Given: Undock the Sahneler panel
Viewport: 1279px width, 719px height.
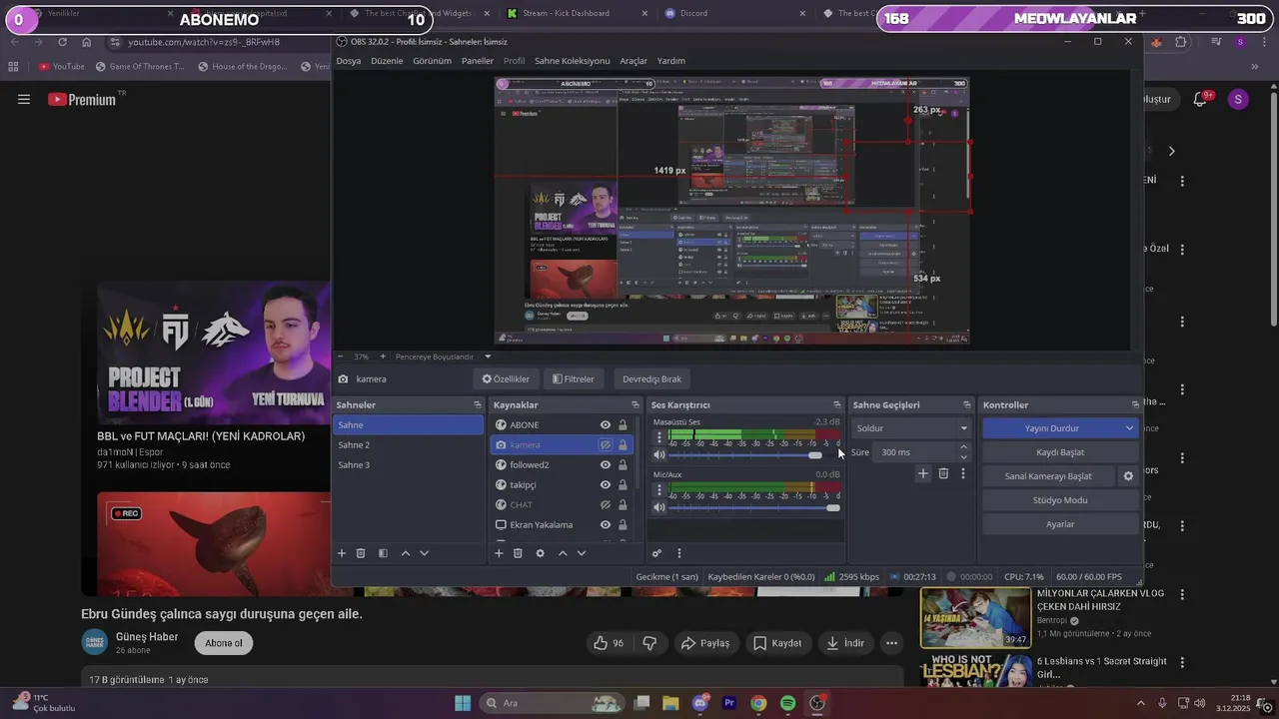Looking at the screenshot, I should coord(477,404).
